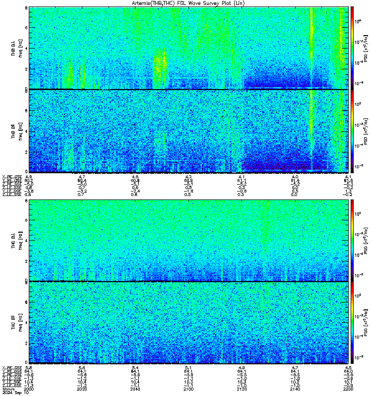The width and height of the screenshot is (372, 396).
Task: Click the THC X_RE_GSE value '5.8'
Action: 29,368
